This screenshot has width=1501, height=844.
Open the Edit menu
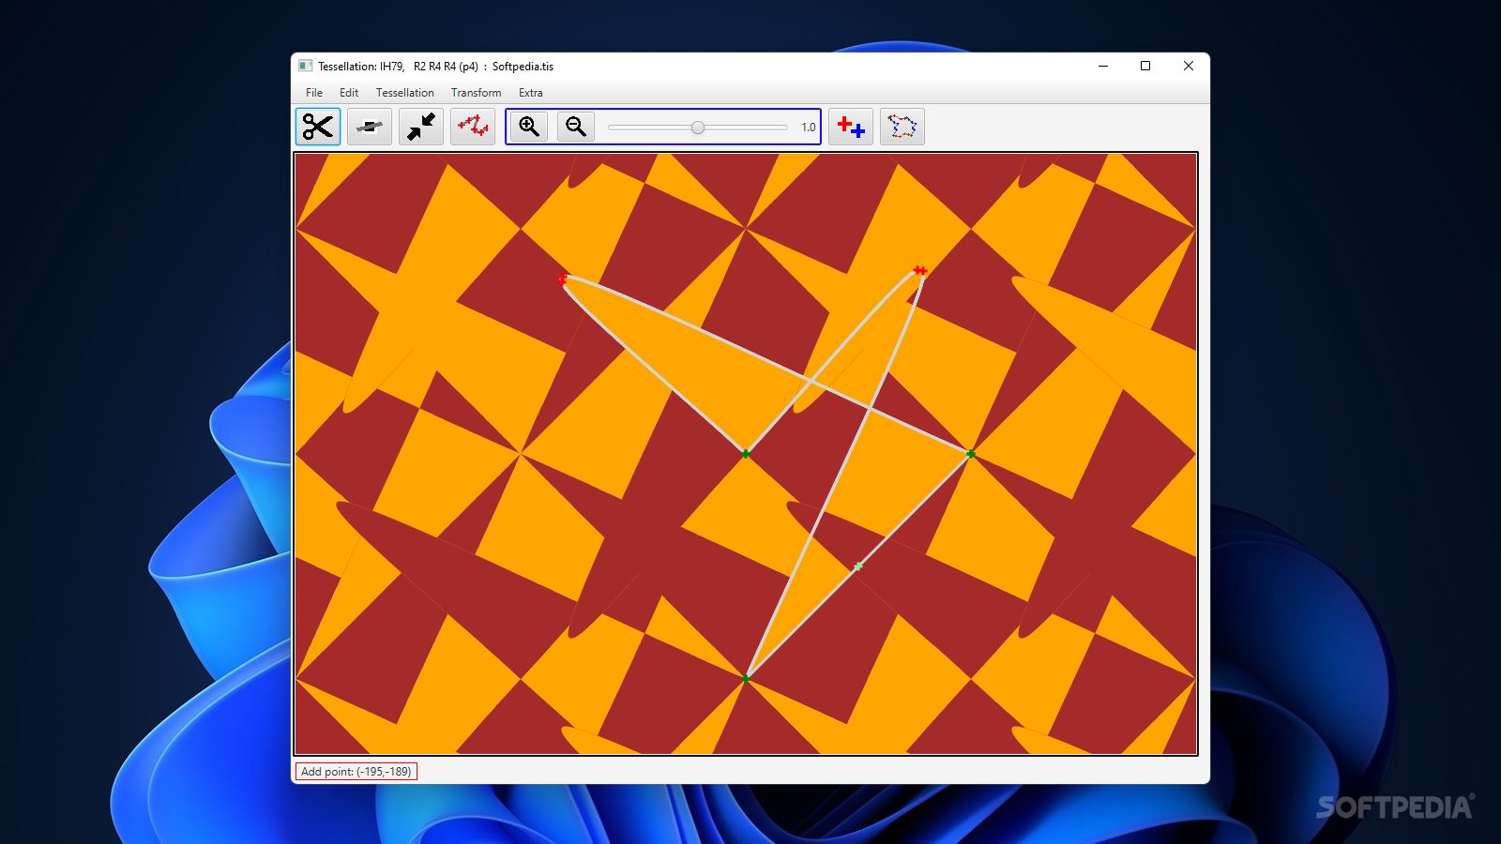pos(349,93)
